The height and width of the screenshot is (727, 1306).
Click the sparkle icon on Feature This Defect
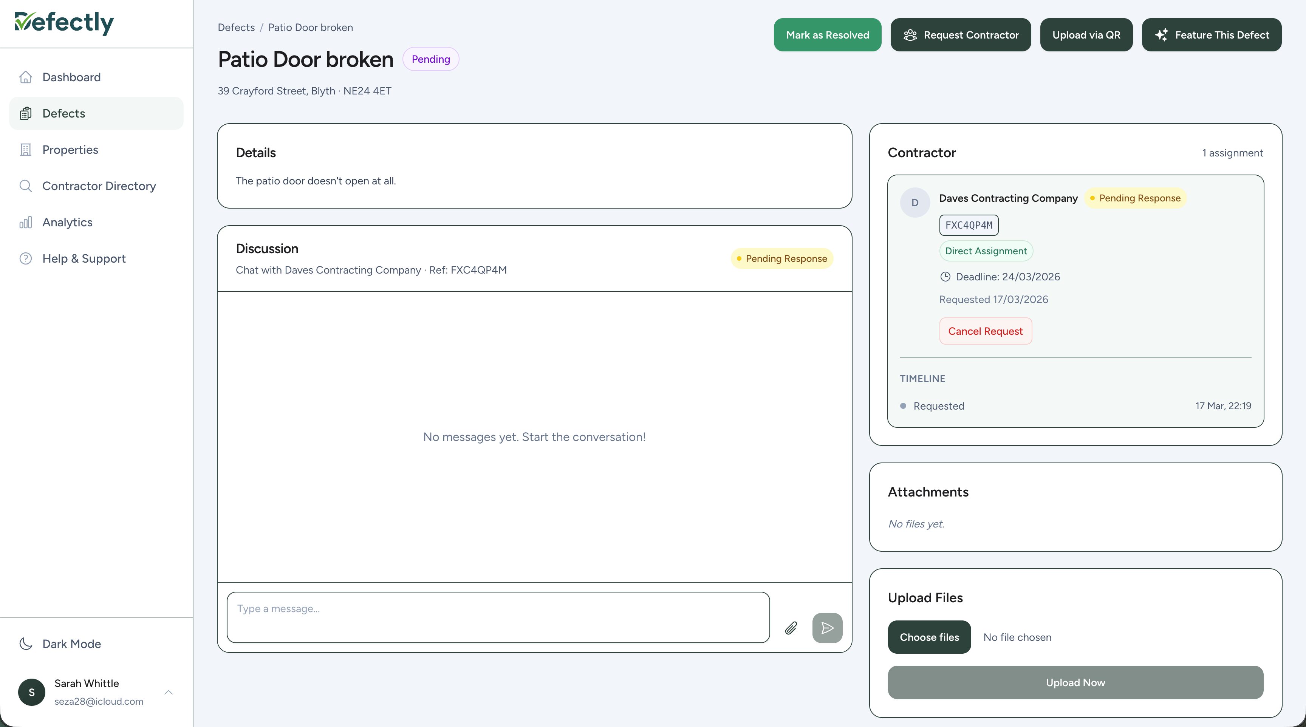1162,34
